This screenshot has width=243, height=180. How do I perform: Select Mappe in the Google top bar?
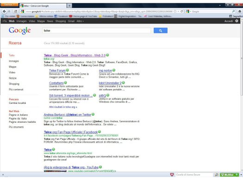tap(41, 21)
